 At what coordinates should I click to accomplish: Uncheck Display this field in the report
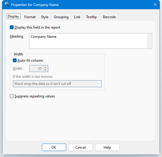tap(12, 27)
